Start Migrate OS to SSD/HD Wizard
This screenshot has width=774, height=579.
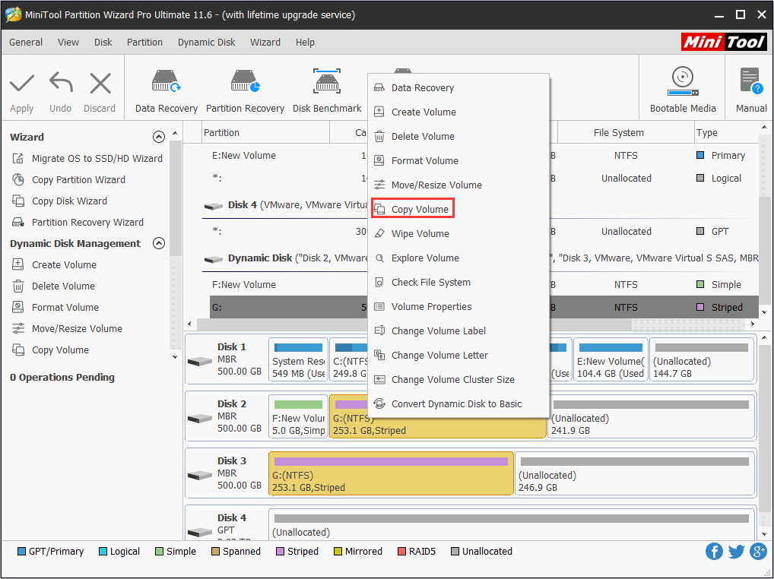87,158
